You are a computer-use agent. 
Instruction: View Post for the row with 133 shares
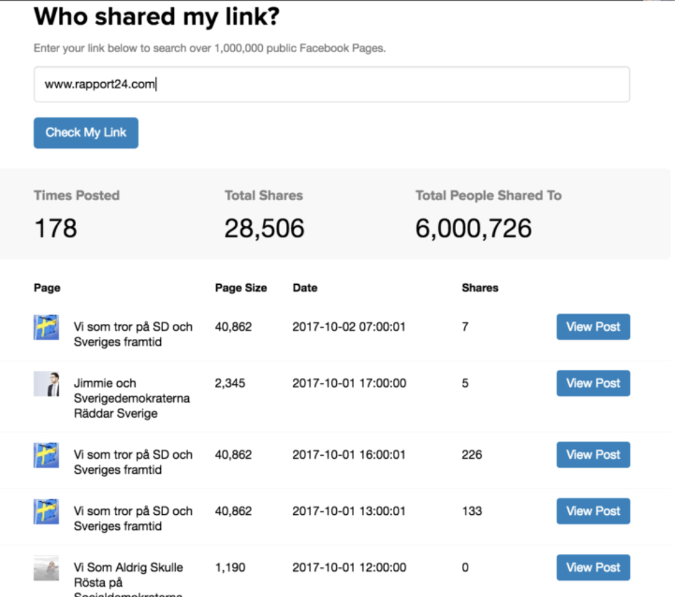(x=594, y=511)
